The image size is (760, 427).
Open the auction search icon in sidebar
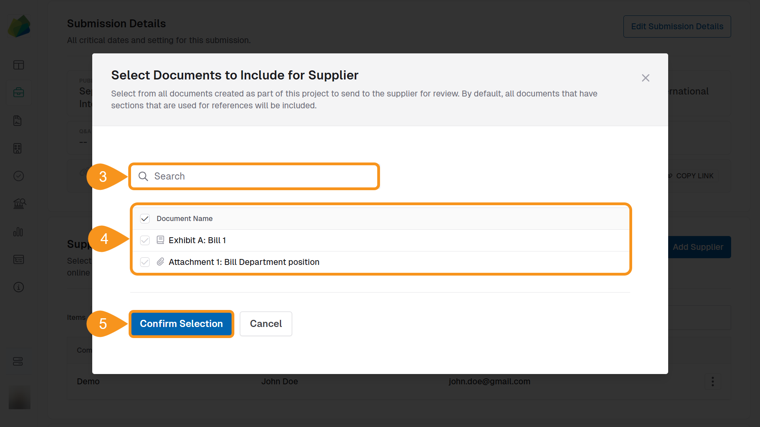[x=18, y=204]
